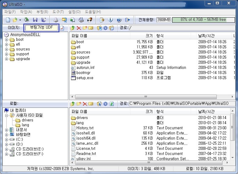Expand the upgrade folder in image tree
The width and height of the screenshot is (238, 174).
click(x=6, y=59)
